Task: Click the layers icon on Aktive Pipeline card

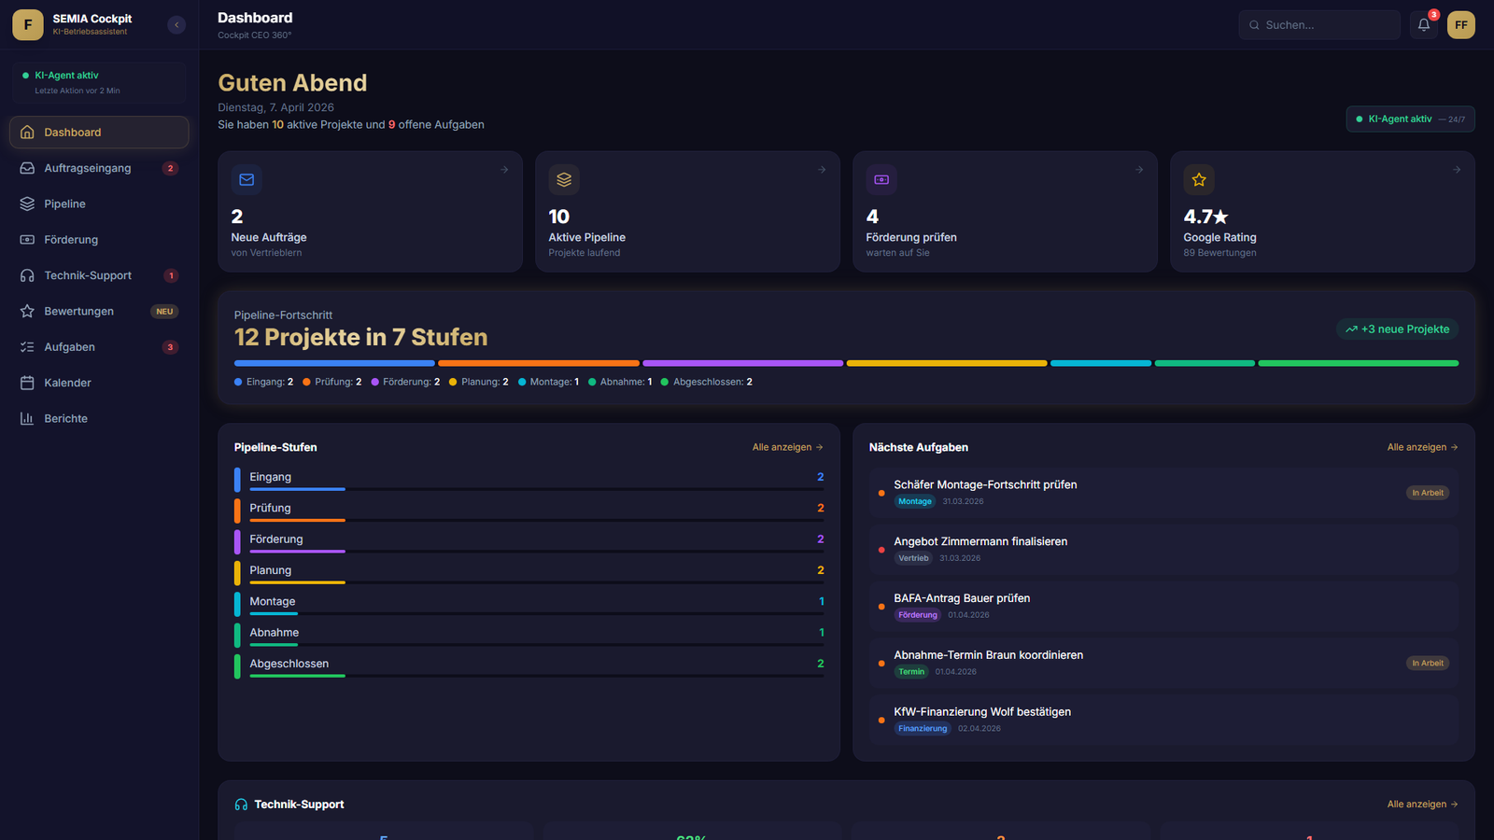Action: (x=564, y=179)
